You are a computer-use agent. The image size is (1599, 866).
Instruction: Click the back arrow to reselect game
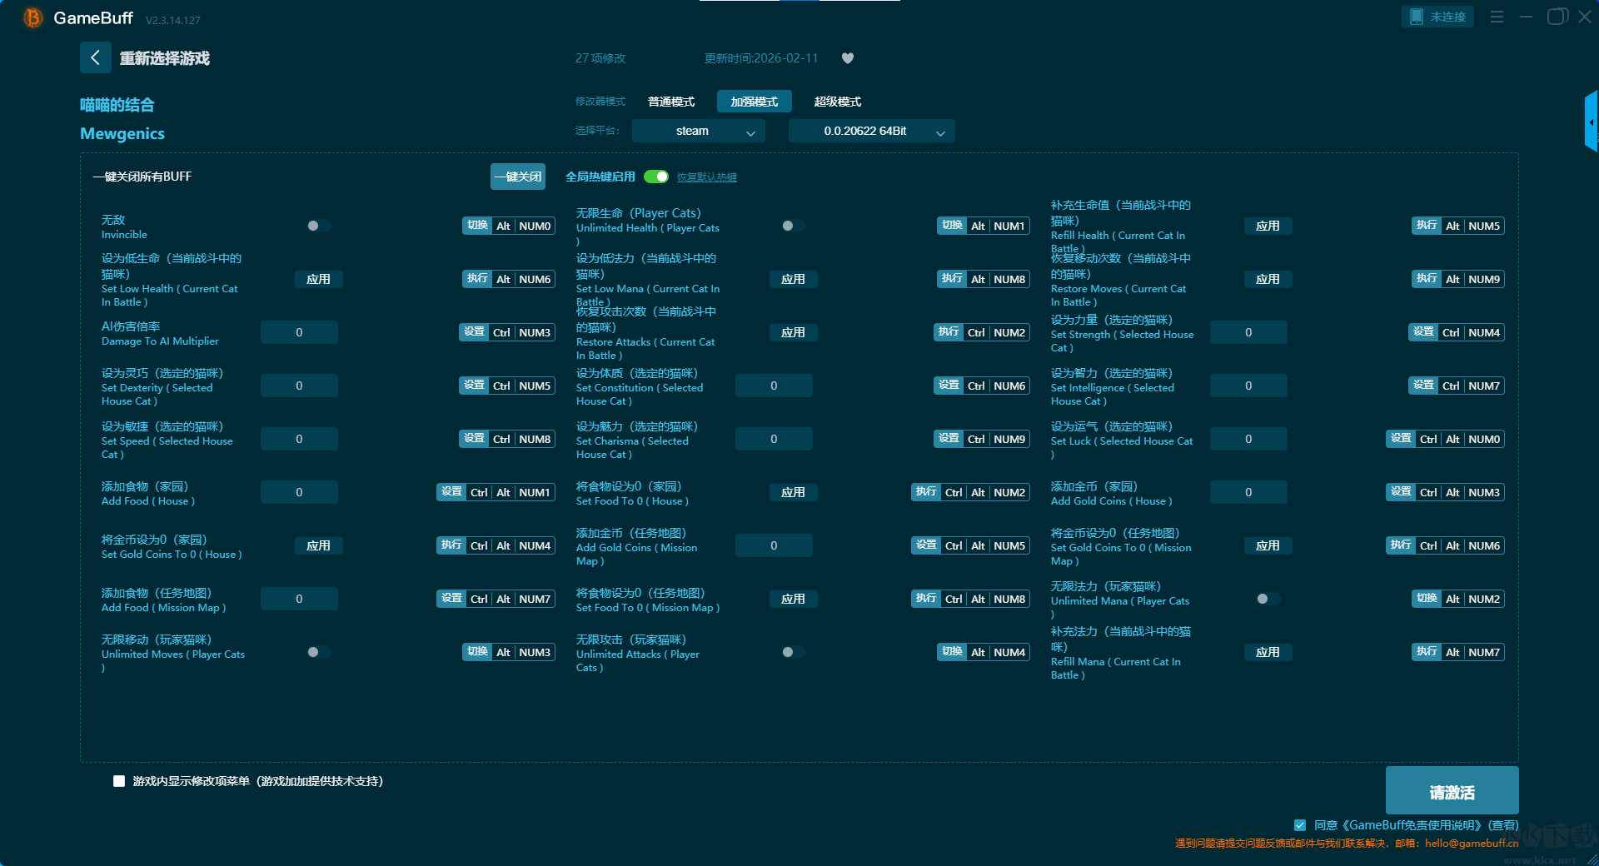pos(95,57)
